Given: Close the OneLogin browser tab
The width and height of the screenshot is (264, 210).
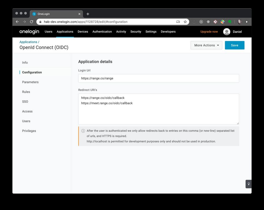Looking at the screenshot, I should coord(79,14).
